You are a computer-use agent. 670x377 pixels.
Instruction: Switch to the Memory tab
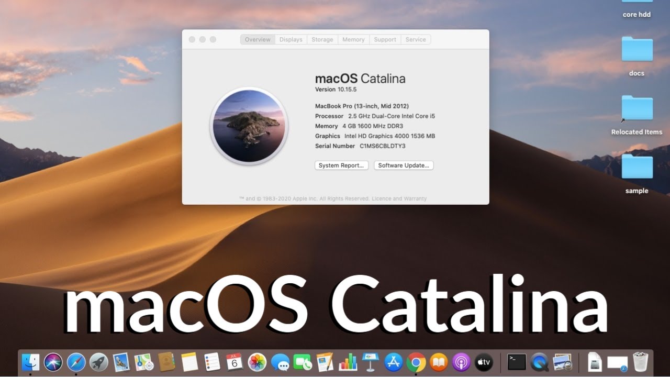pos(353,39)
